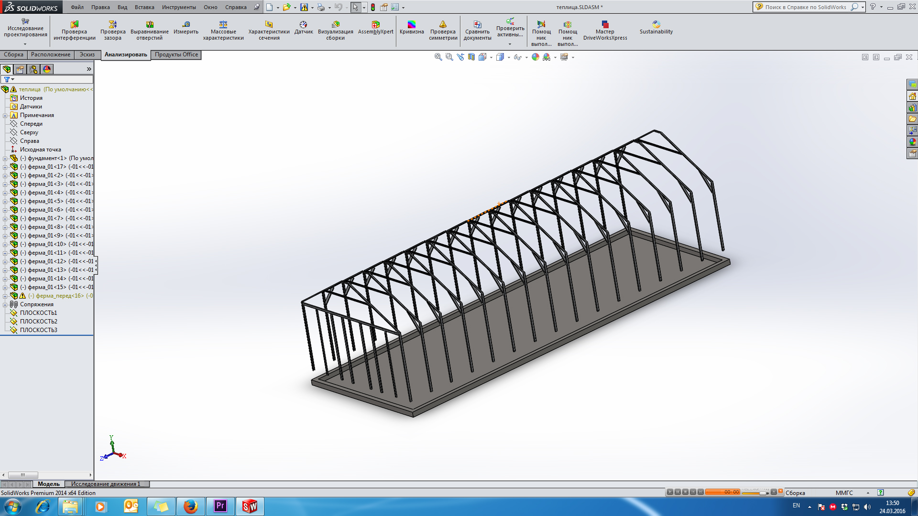
Task: Select the Исходная точка origin item
Action: 40,150
